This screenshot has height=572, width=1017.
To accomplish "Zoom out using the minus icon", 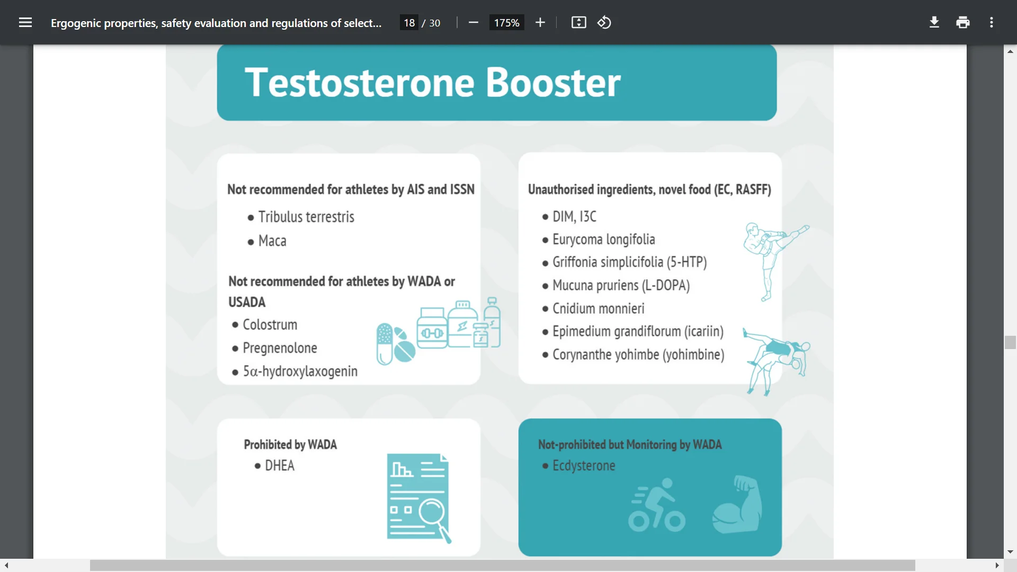I will 473,22.
